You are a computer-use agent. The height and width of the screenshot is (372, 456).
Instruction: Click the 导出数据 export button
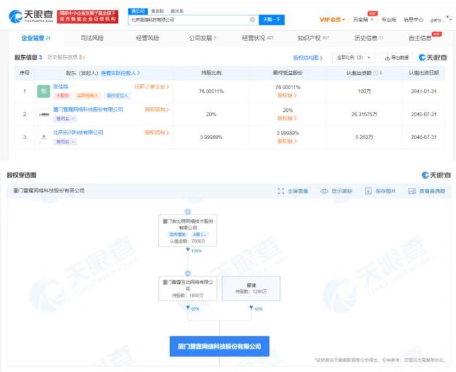[x=397, y=57]
